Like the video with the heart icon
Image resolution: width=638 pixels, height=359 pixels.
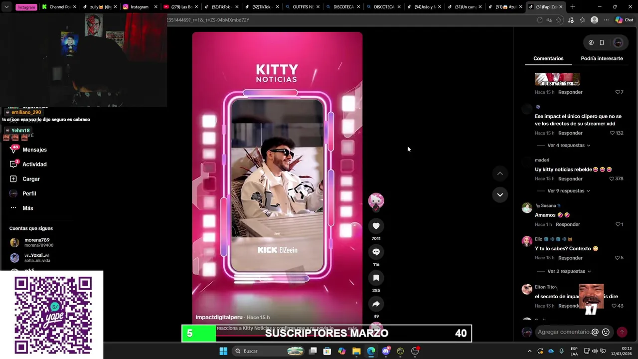point(376,226)
